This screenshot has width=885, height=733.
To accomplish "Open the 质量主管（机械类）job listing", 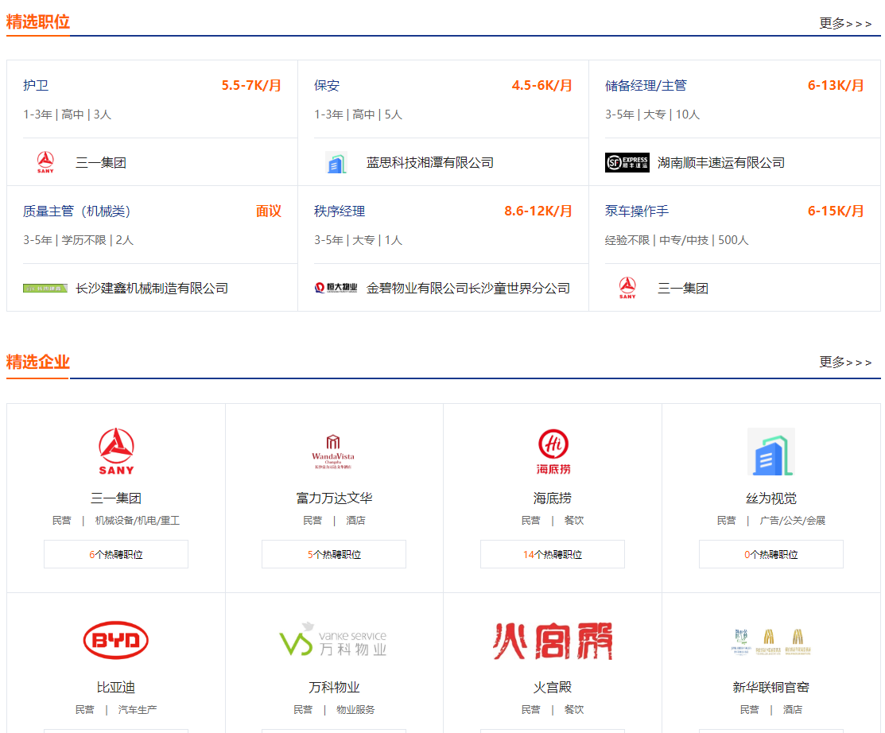I will [x=77, y=211].
